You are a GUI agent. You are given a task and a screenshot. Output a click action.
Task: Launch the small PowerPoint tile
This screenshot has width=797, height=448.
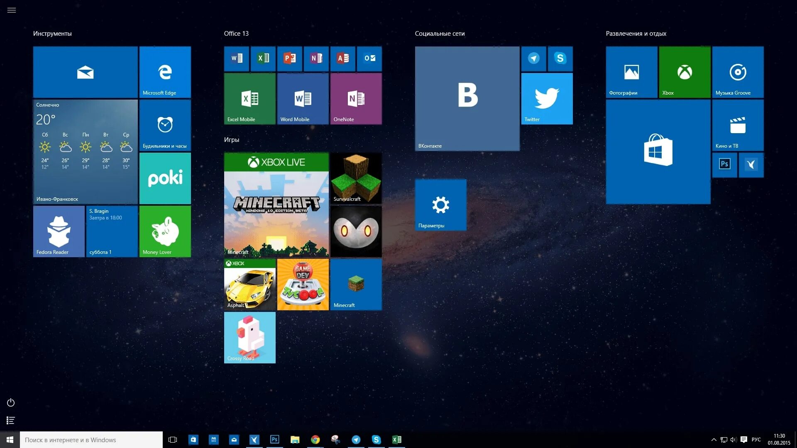point(290,58)
